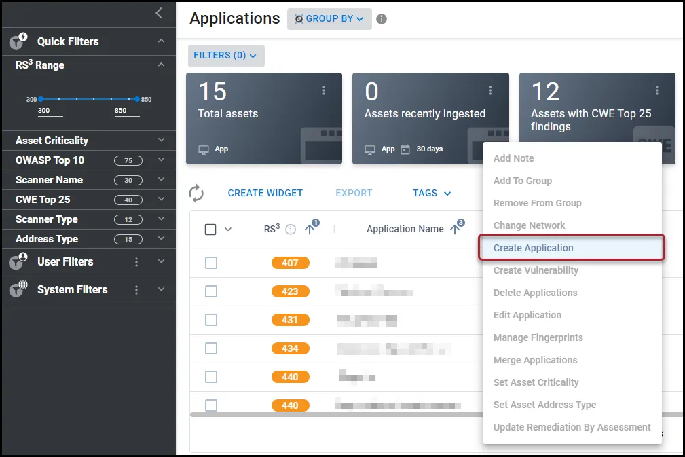Expand the Address Type filter
The image size is (685, 457).
click(161, 238)
